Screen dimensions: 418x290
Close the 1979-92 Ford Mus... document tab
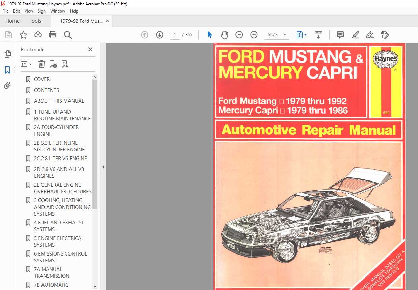108,21
